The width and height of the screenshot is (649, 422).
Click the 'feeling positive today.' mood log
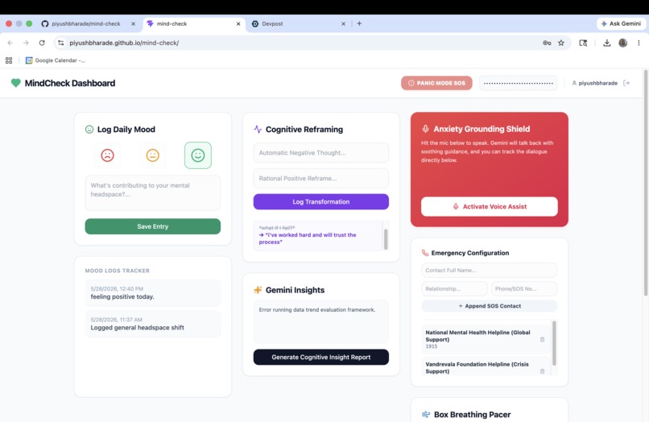click(x=153, y=293)
